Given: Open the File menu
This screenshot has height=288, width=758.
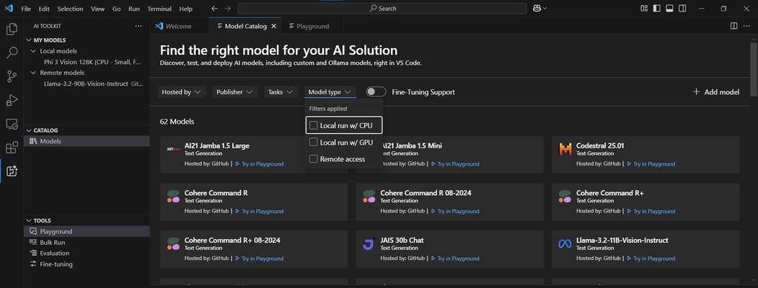Looking at the screenshot, I should tap(26, 9).
